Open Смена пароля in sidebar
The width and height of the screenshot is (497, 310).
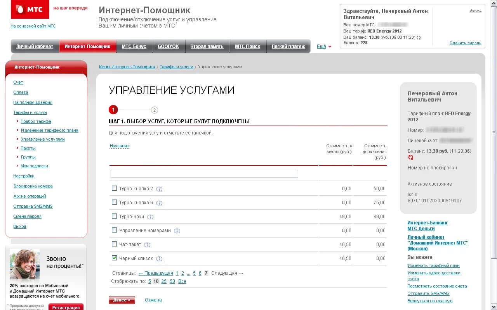point(27,216)
